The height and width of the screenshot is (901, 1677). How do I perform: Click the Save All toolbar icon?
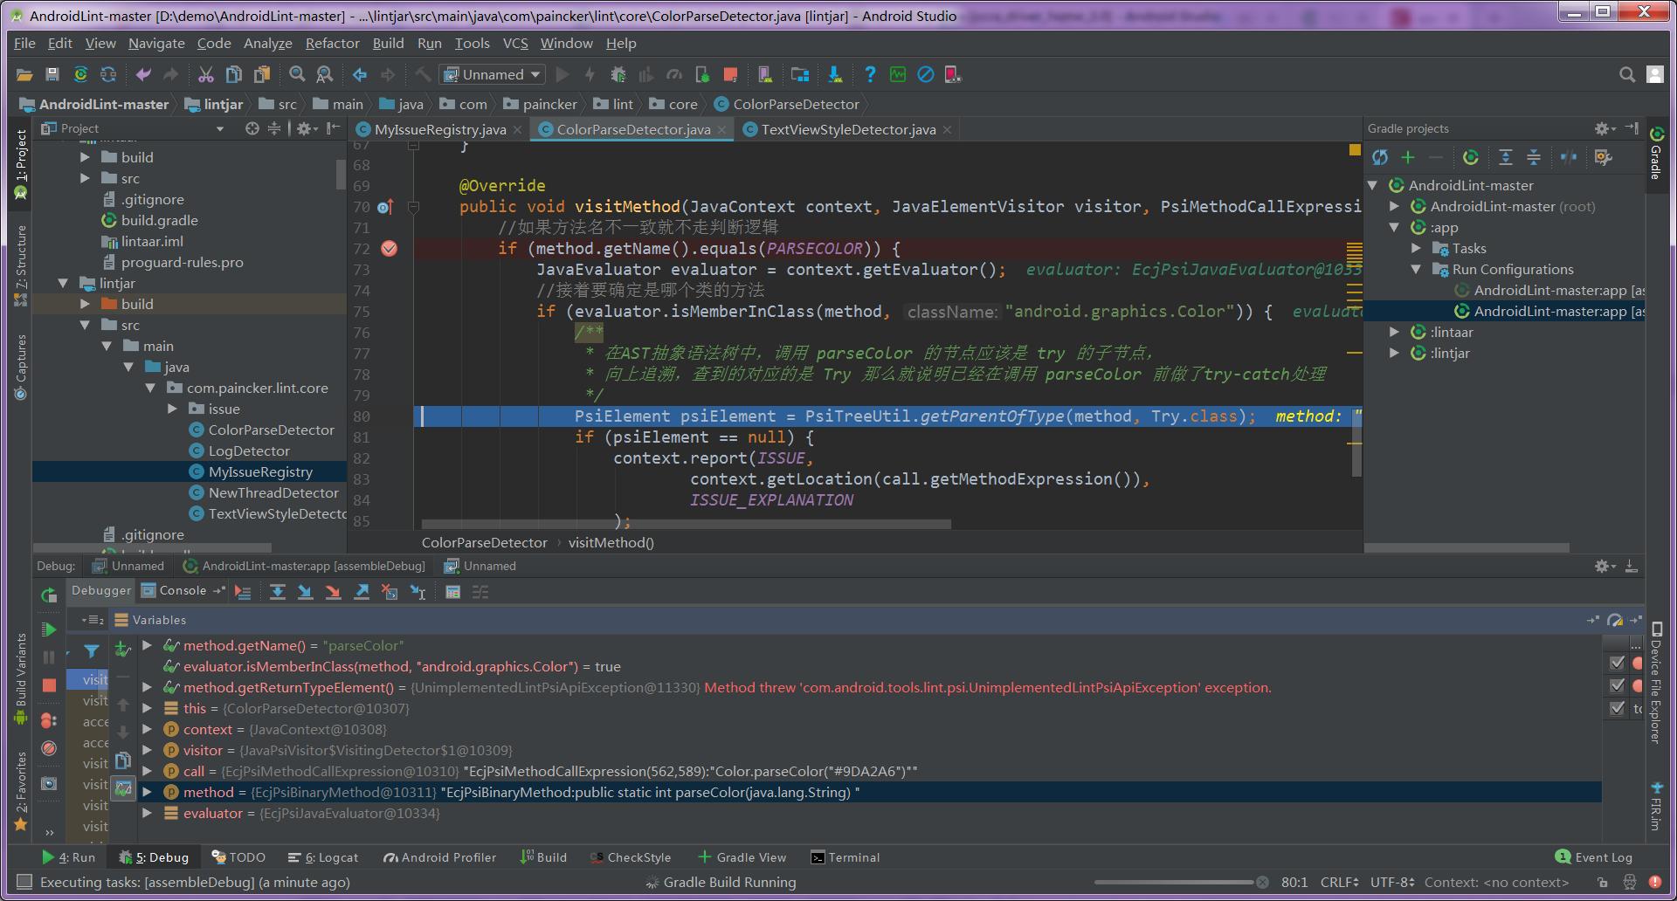52,75
